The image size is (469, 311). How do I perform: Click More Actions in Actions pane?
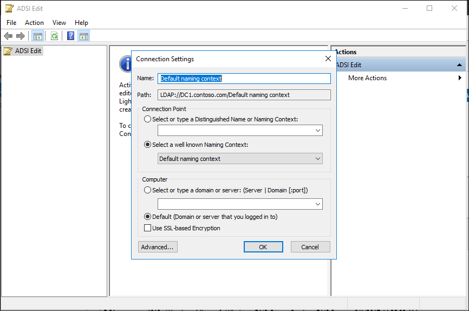[367, 78]
